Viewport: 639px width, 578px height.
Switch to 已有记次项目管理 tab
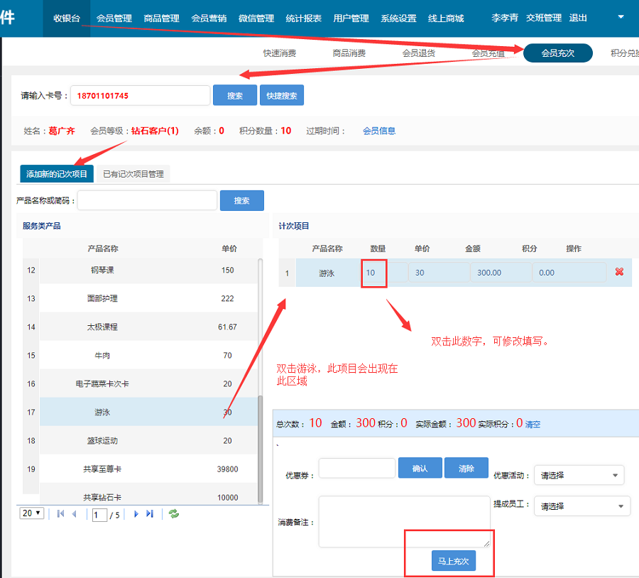point(133,174)
